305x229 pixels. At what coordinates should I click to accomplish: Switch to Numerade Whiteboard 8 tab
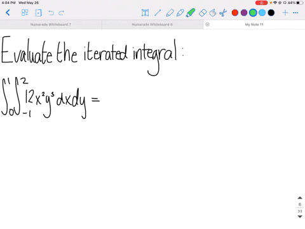pyautogui.click(x=152, y=25)
